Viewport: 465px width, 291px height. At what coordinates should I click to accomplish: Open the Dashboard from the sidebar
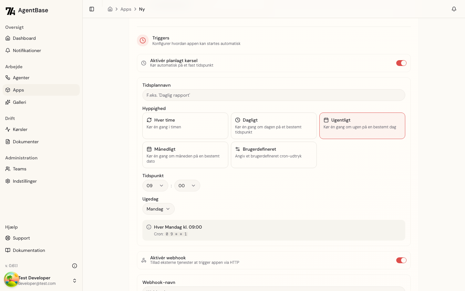[25, 38]
